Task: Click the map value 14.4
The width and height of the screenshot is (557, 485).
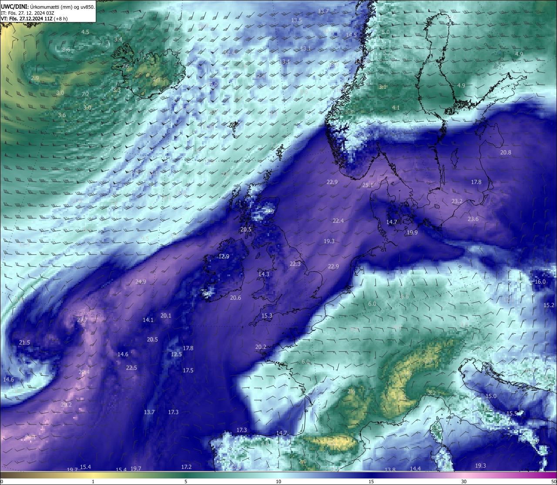Action: 416,469
